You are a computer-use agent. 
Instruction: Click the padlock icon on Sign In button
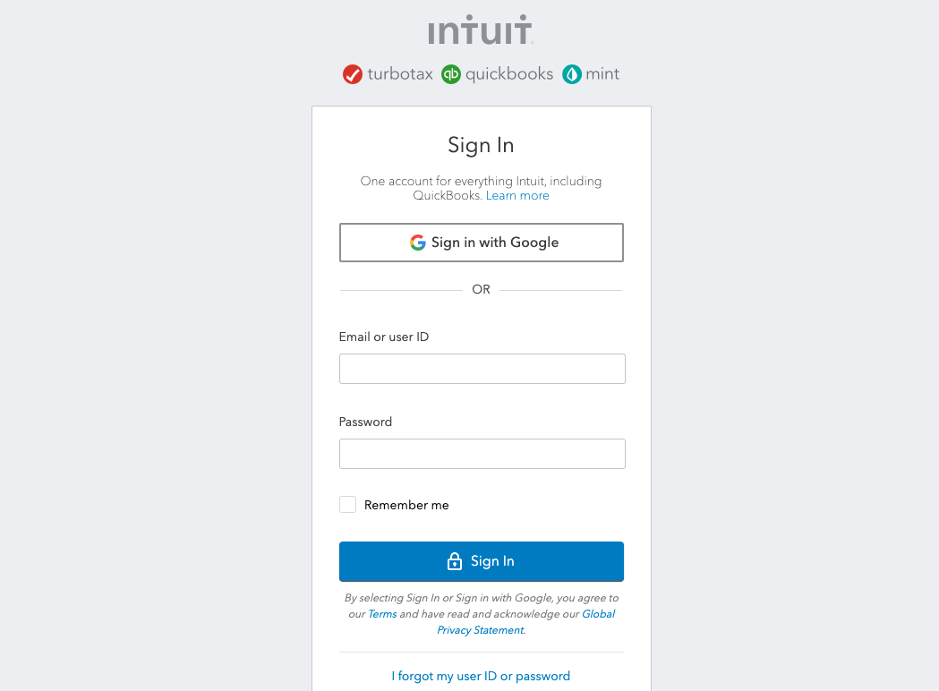[x=455, y=561]
